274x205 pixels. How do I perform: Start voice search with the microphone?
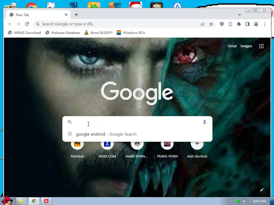[204, 122]
